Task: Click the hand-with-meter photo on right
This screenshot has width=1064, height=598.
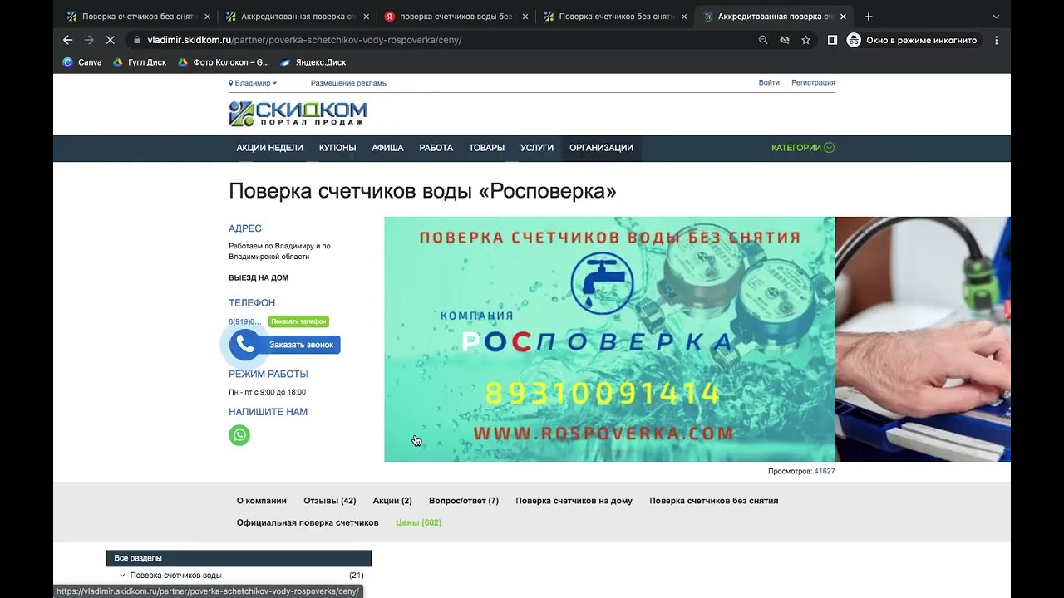Action: 923,339
